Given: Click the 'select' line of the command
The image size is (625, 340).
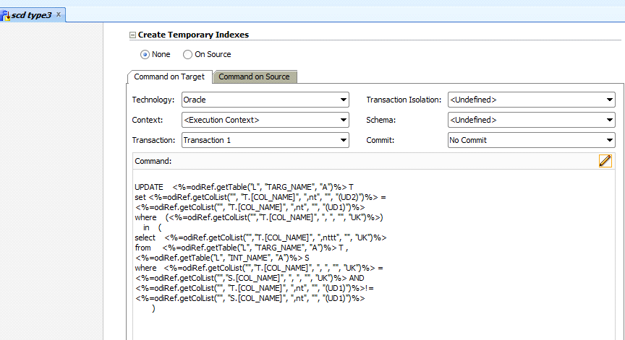Looking at the screenshot, I should tap(260, 237).
